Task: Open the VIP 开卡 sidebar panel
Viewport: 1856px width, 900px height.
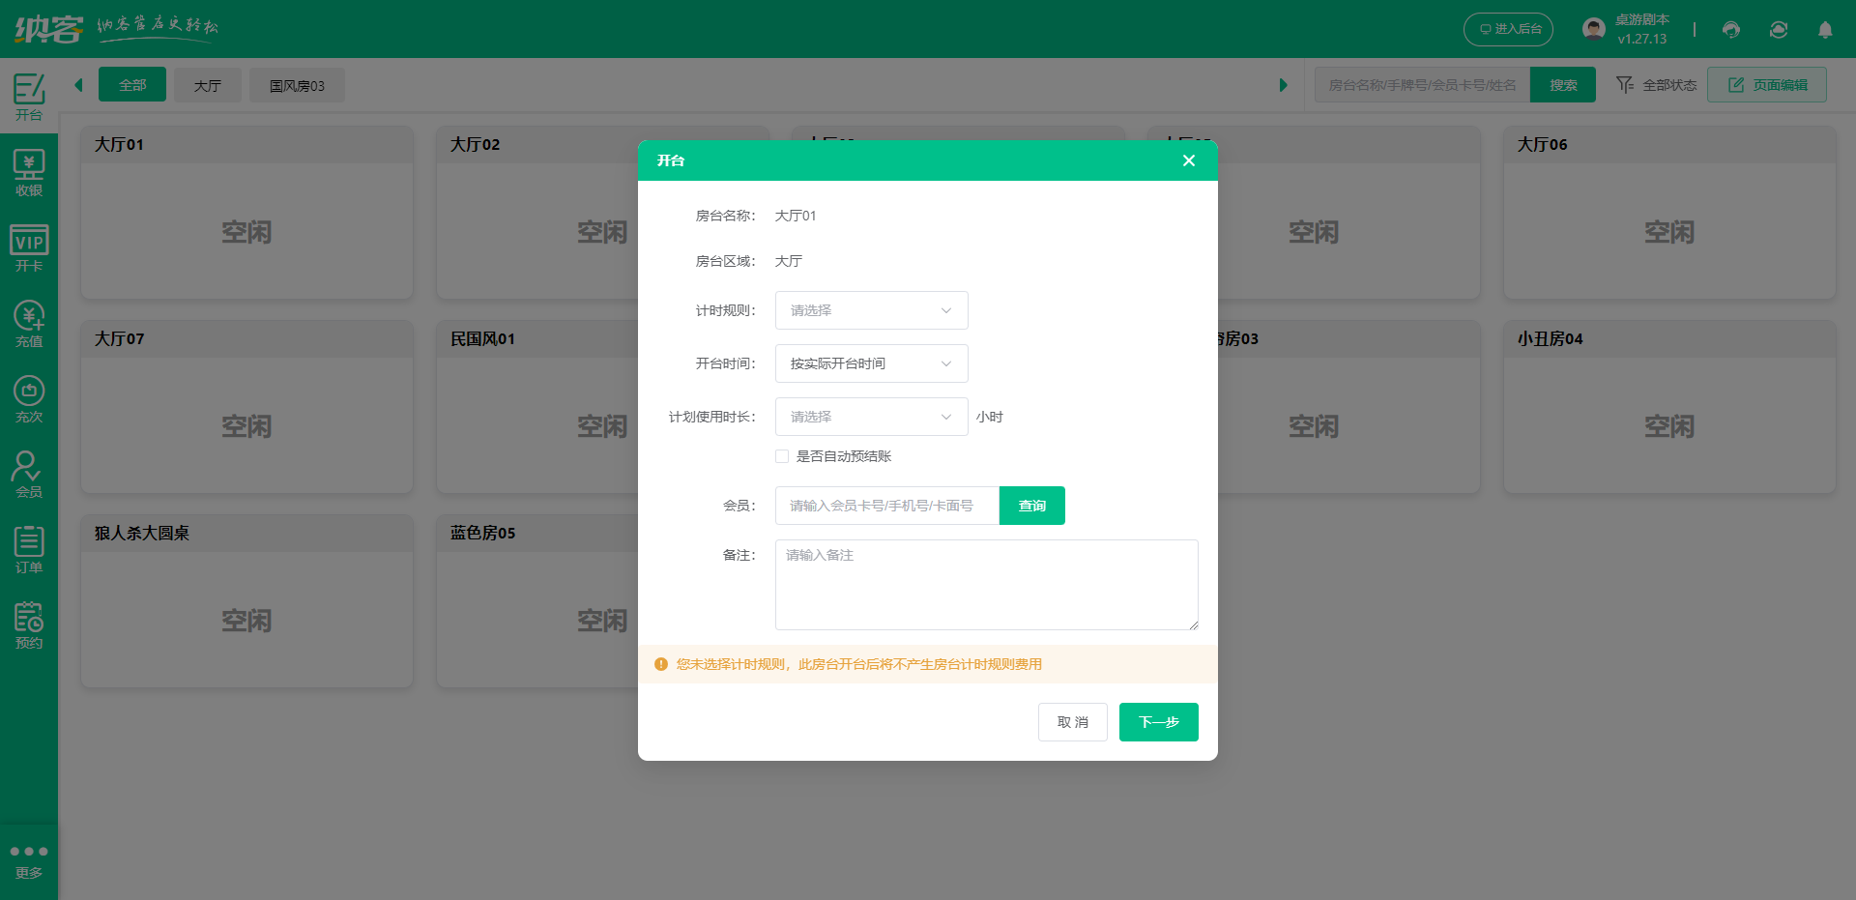Action: [x=29, y=247]
